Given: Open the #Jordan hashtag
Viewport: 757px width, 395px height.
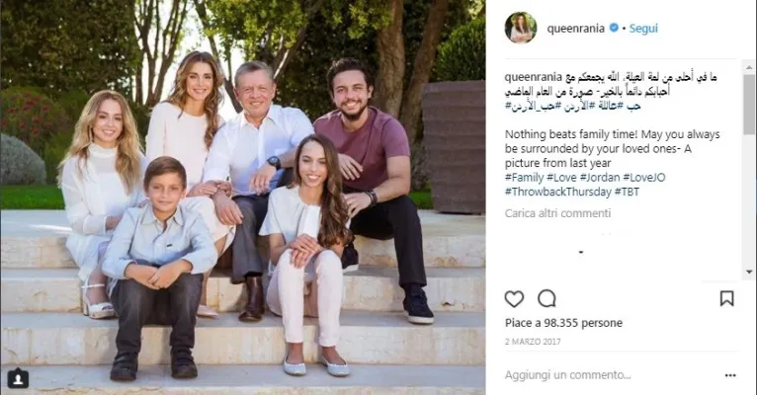Looking at the screenshot, I should pos(600,178).
